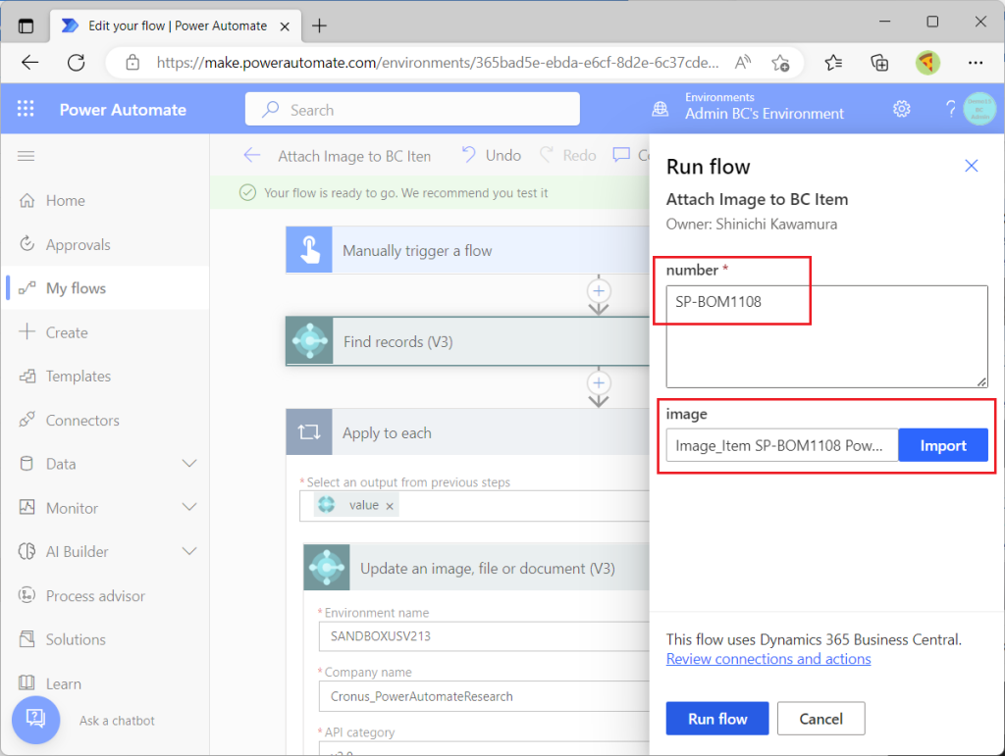Open Review connections and actions link
The height and width of the screenshot is (756, 1005).
point(768,659)
